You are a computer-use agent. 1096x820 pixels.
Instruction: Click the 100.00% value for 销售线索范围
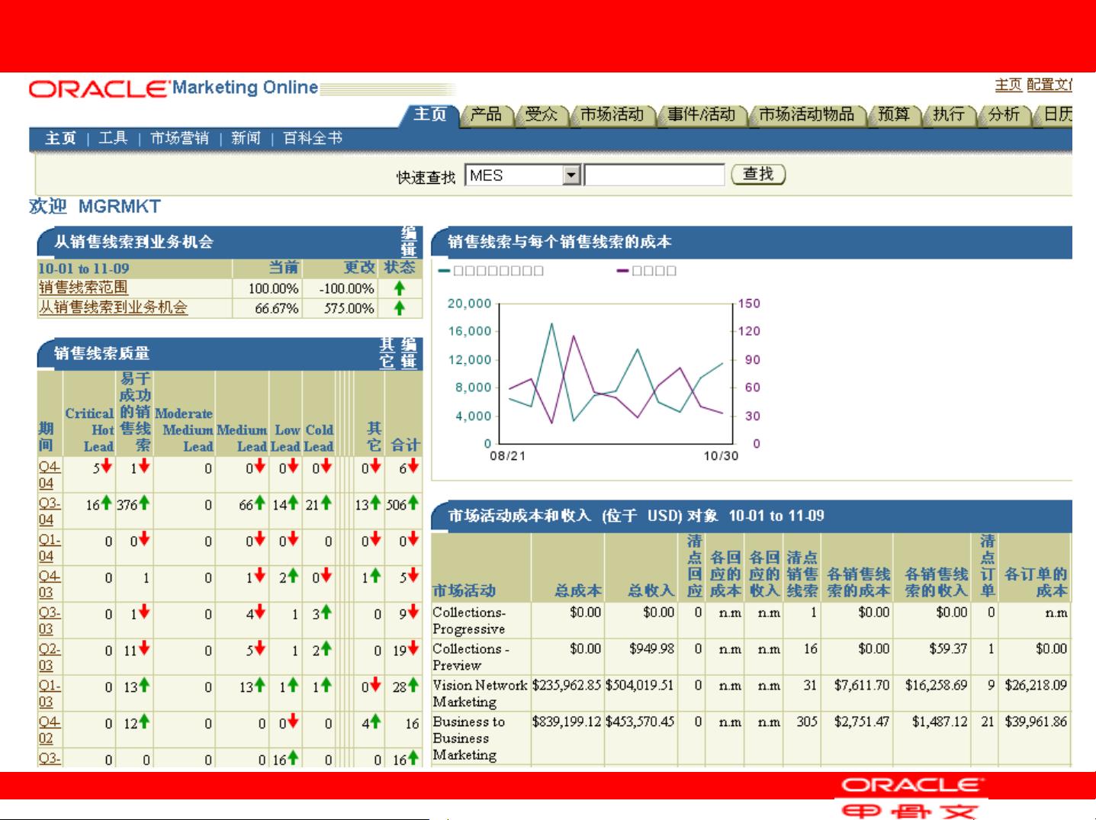(273, 289)
